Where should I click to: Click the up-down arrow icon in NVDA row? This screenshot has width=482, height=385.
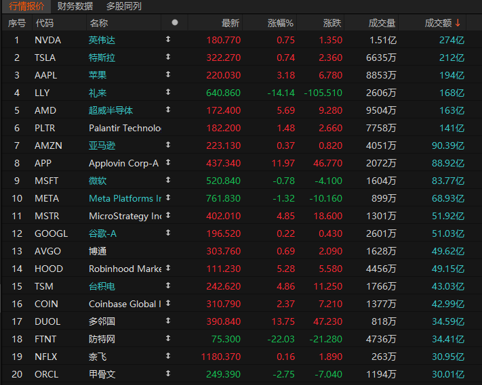pyautogui.click(x=168, y=39)
